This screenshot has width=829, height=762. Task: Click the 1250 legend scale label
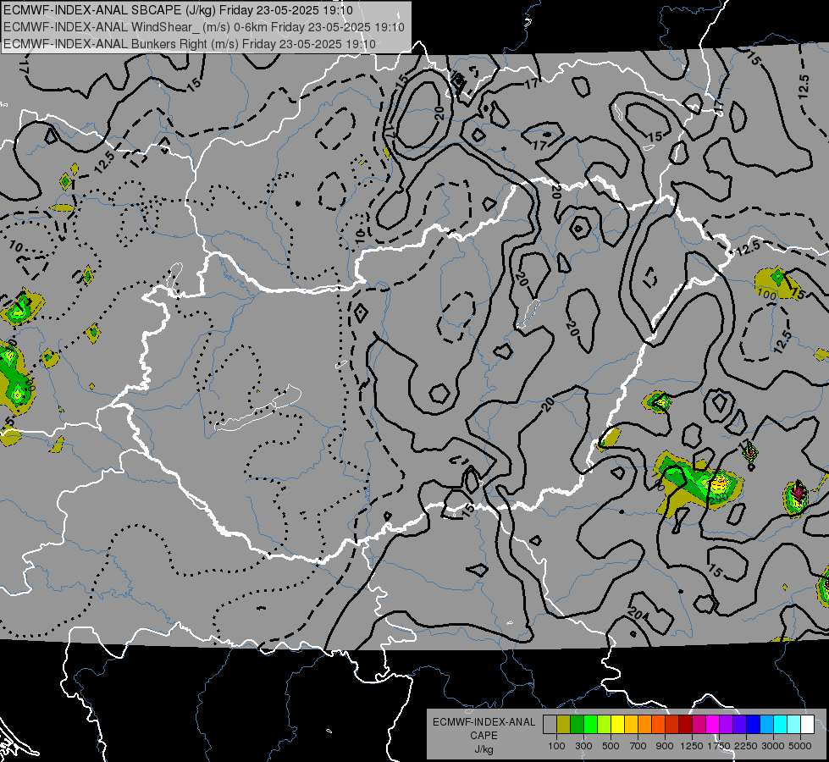click(x=692, y=746)
